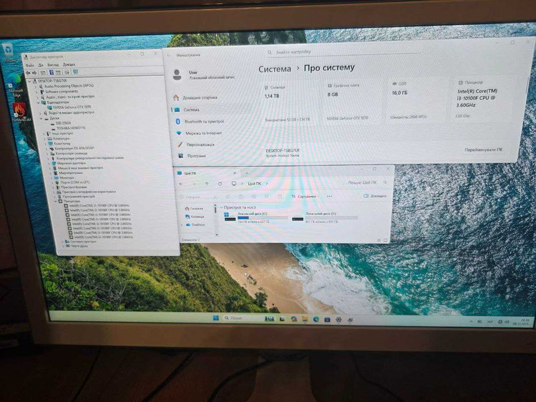Open User local account profile in Settings

205,75
